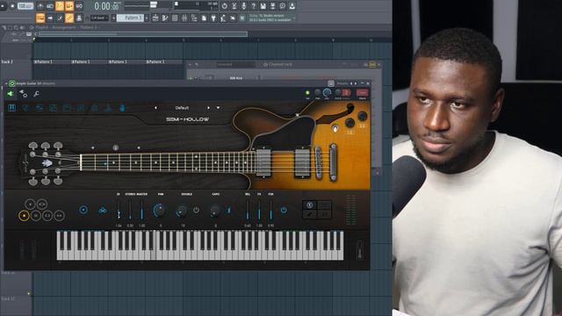562x316 pixels.
Task: Adjust the Rel slider
Action: click(248, 210)
